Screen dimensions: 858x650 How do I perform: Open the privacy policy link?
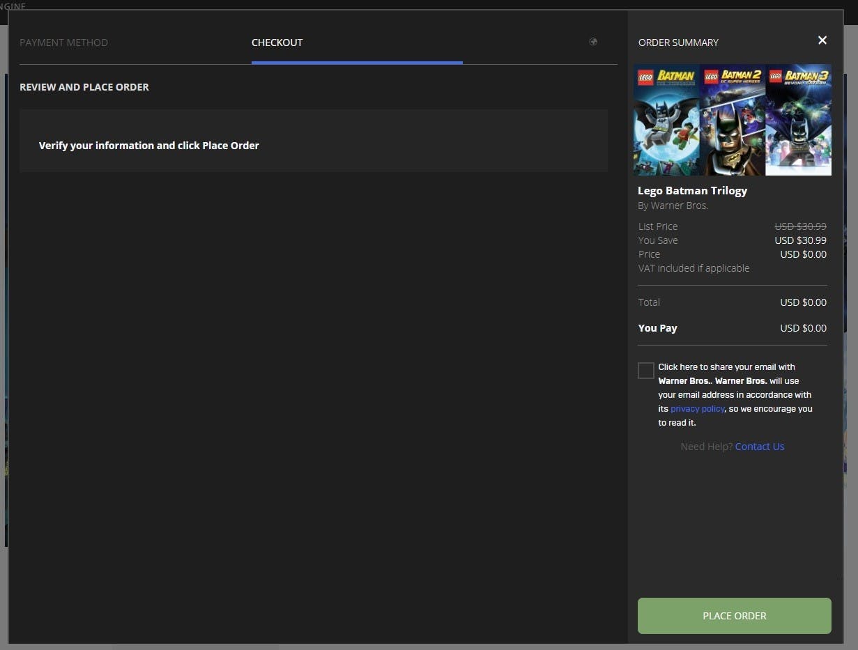coord(698,409)
